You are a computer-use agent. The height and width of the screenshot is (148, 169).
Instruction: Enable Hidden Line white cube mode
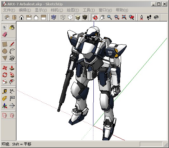coord(70,17)
